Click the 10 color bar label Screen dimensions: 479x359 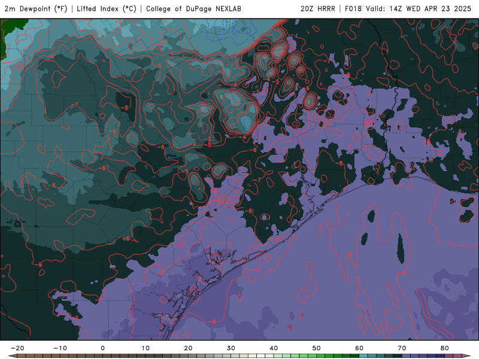pos(145,348)
